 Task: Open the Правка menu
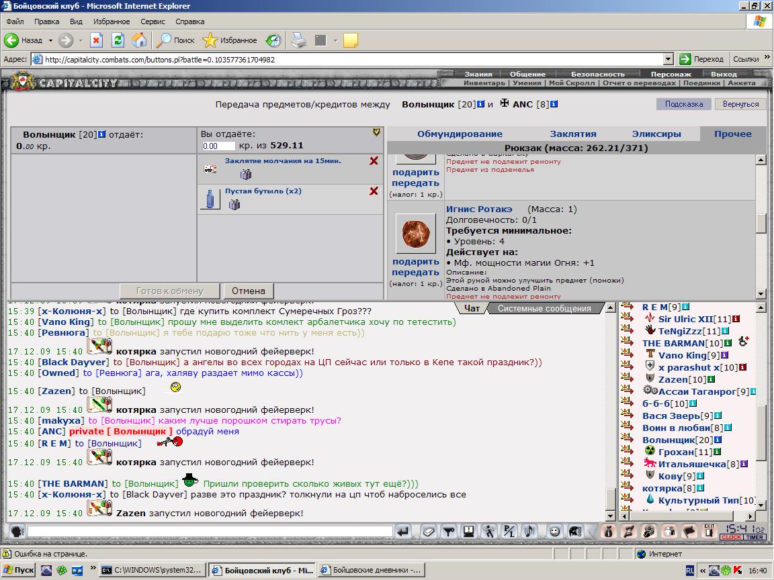click(x=47, y=21)
